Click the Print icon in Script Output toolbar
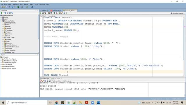The width and height of the screenshot is (186, 105). click(47, 81)
